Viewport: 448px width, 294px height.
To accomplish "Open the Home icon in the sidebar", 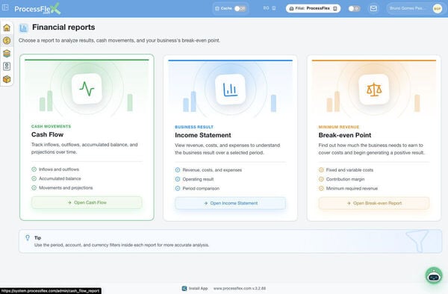I will pos(7,28).
